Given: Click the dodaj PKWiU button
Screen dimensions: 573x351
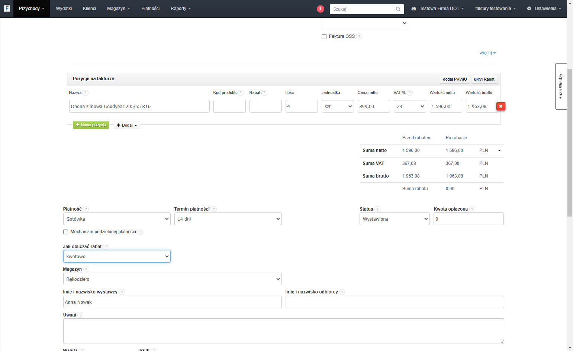Looking at the screenshot, I should pos(455,79).
